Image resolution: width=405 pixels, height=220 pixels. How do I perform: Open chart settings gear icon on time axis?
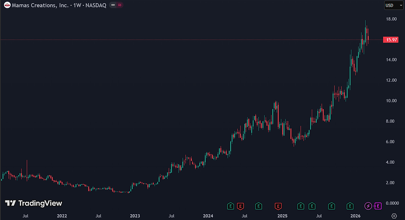click(394, 216)
